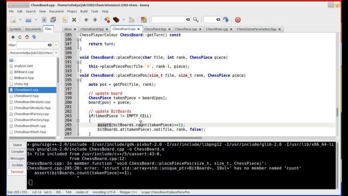The width and height of the screenshot is (348, 196).
Task: Set path to current document's folder
Action: pos(34,37)
